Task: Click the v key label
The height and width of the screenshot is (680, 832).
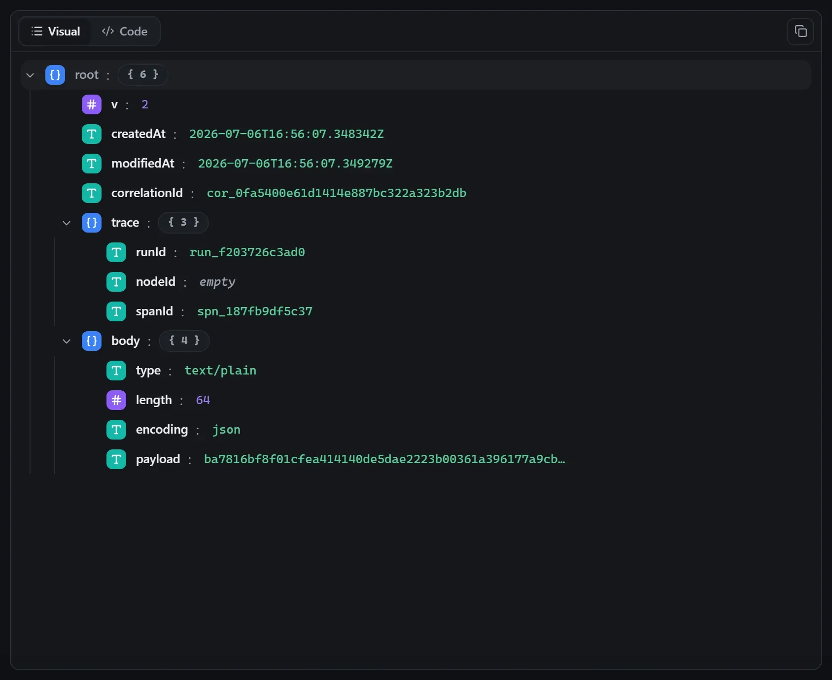Action: click(114, 104)
